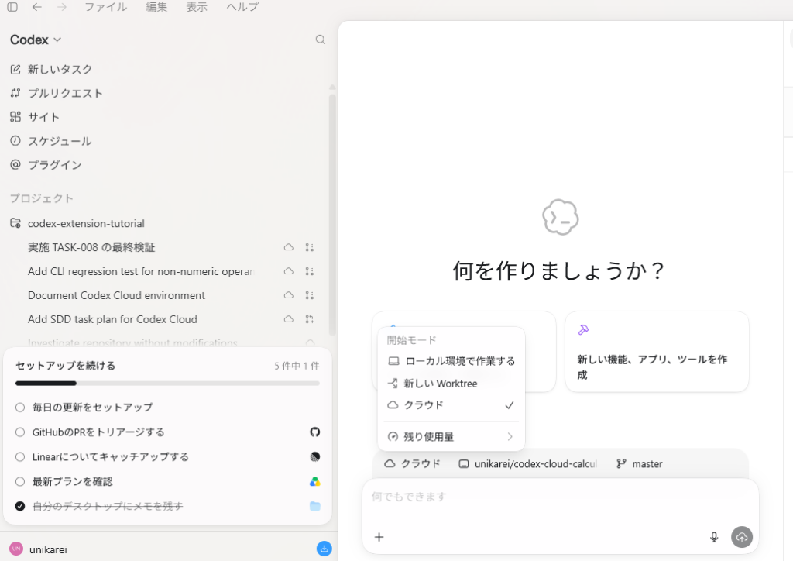
Task: Expand the Codex workspace dropdown
Action: pyautogui.click(x=36, y=40)
